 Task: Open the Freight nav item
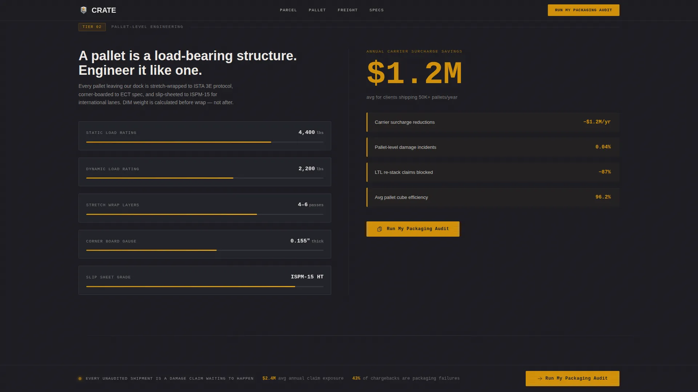348,10
